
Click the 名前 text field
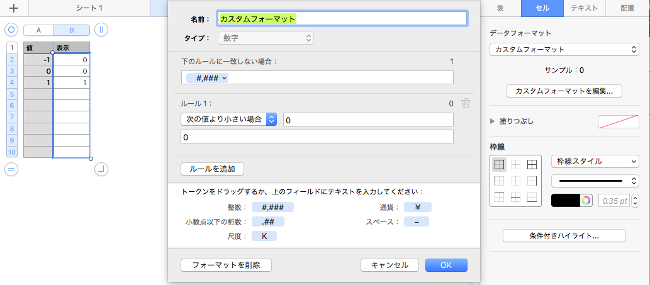(x=342, y=19)
